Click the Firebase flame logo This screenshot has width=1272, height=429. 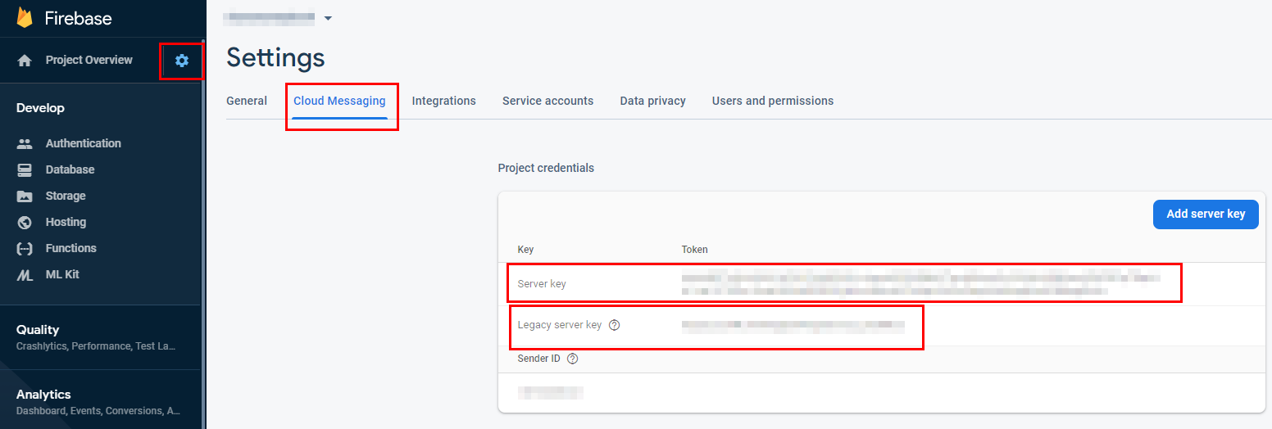pyautogui.click(x=25, y=18)
